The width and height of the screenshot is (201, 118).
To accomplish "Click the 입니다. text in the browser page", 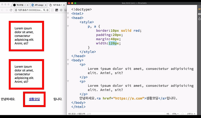I will coord(58,99).
